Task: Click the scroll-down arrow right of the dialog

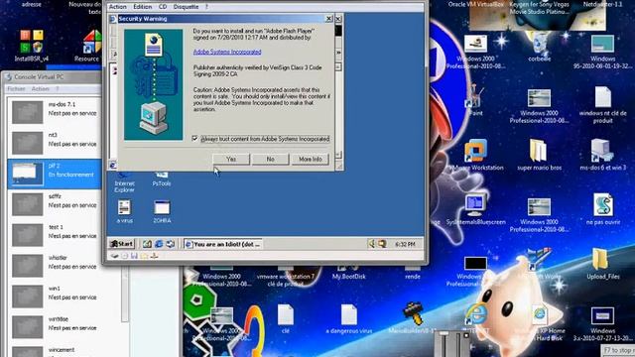Action: pyautogui.click(x=338, y=155)
